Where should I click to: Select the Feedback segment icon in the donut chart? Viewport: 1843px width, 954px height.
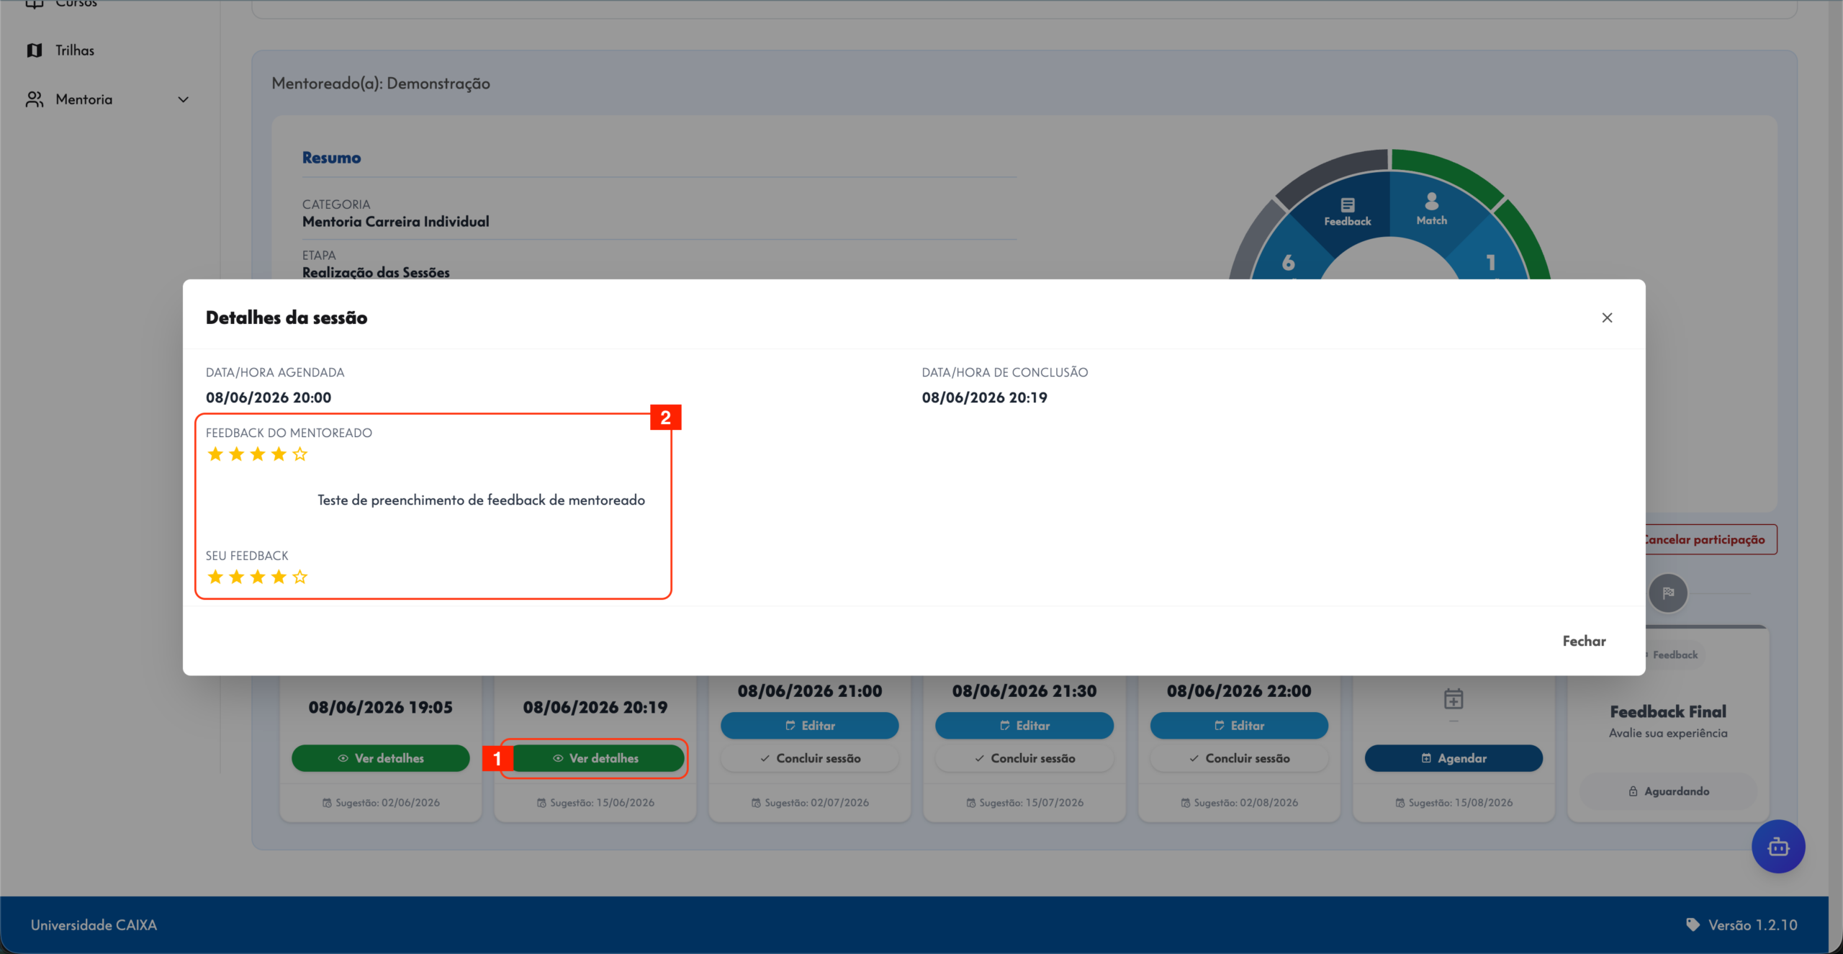point(1348,204)
